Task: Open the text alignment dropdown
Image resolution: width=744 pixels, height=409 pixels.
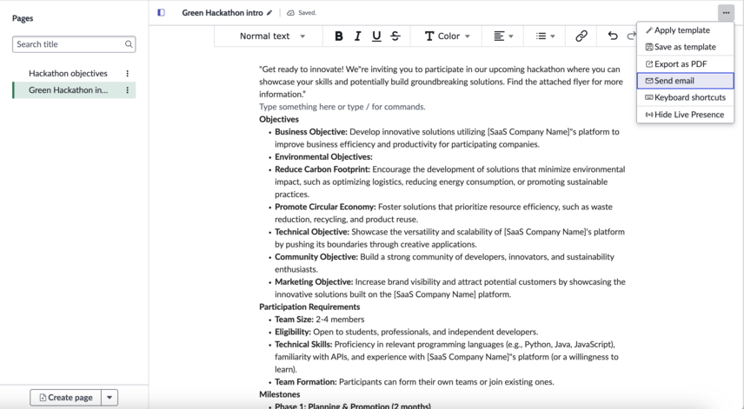Action: (x=503, y=36)
